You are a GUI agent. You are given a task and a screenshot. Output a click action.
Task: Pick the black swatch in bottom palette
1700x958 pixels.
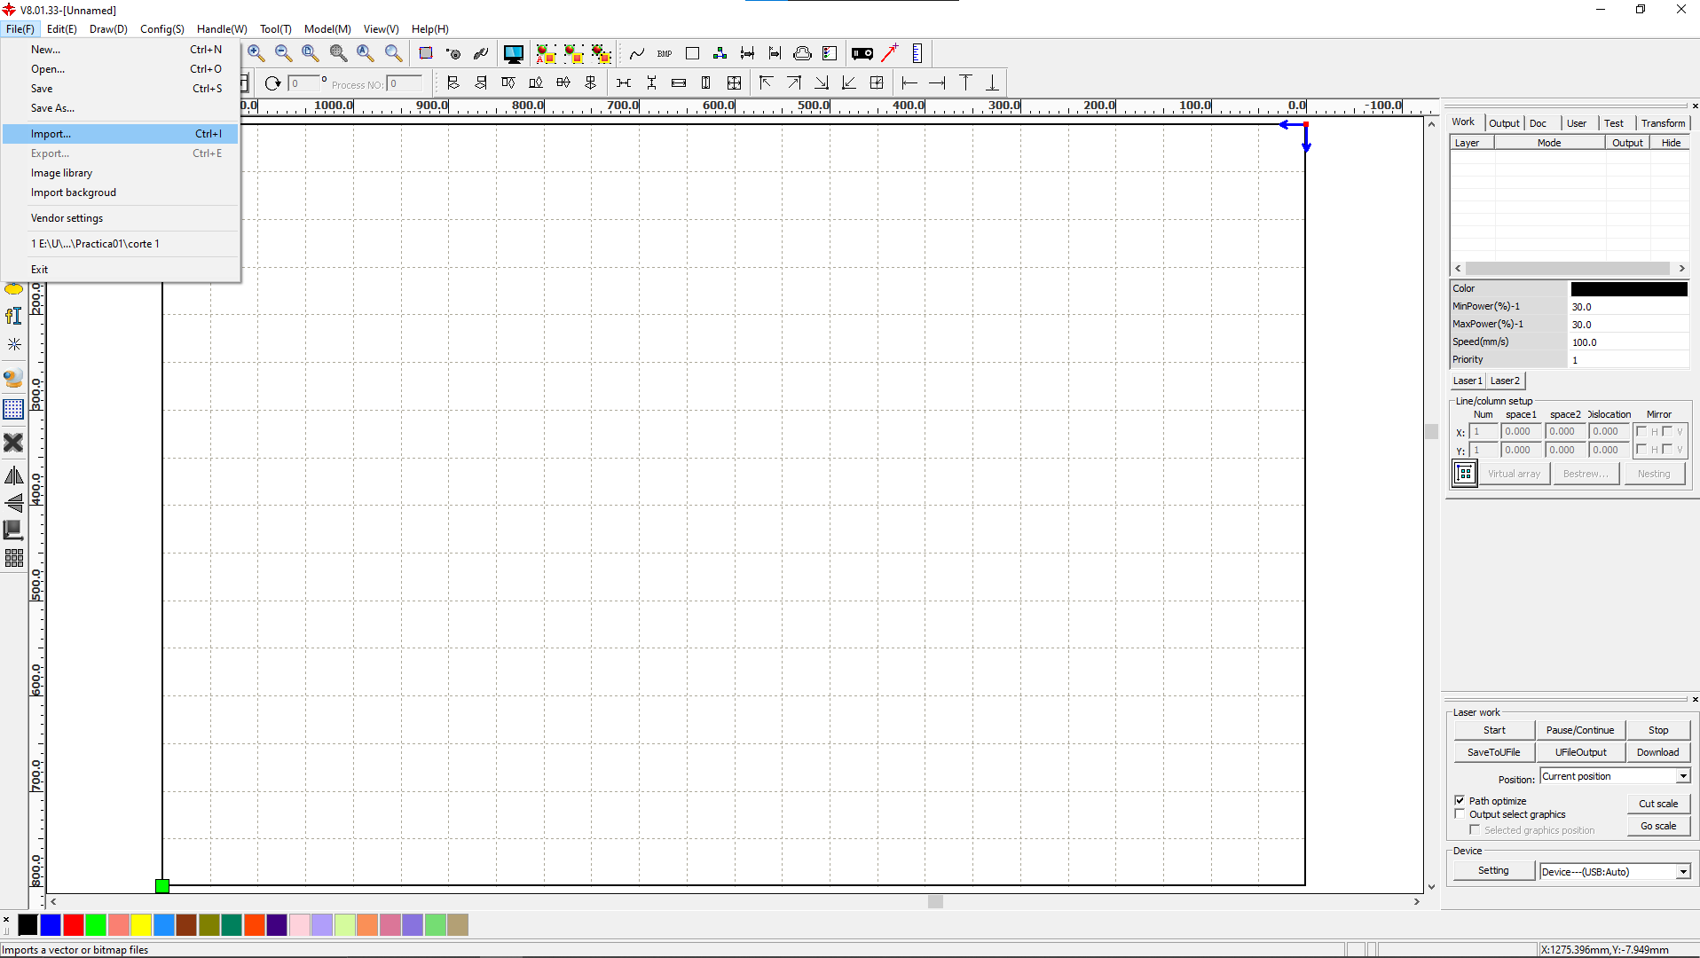click(28, 925)
